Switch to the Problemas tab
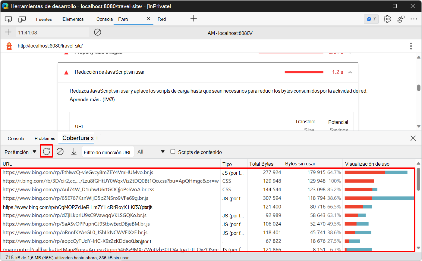 (x=45, y=138)
